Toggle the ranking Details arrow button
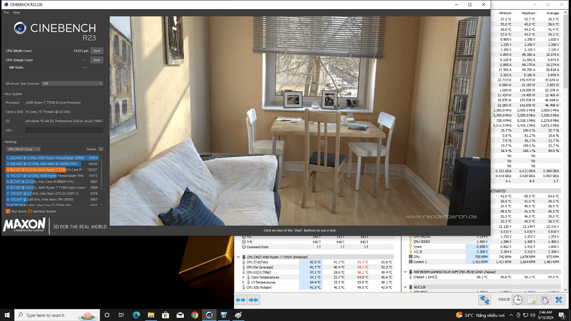The image size is (571, 321). pos(101,149)
